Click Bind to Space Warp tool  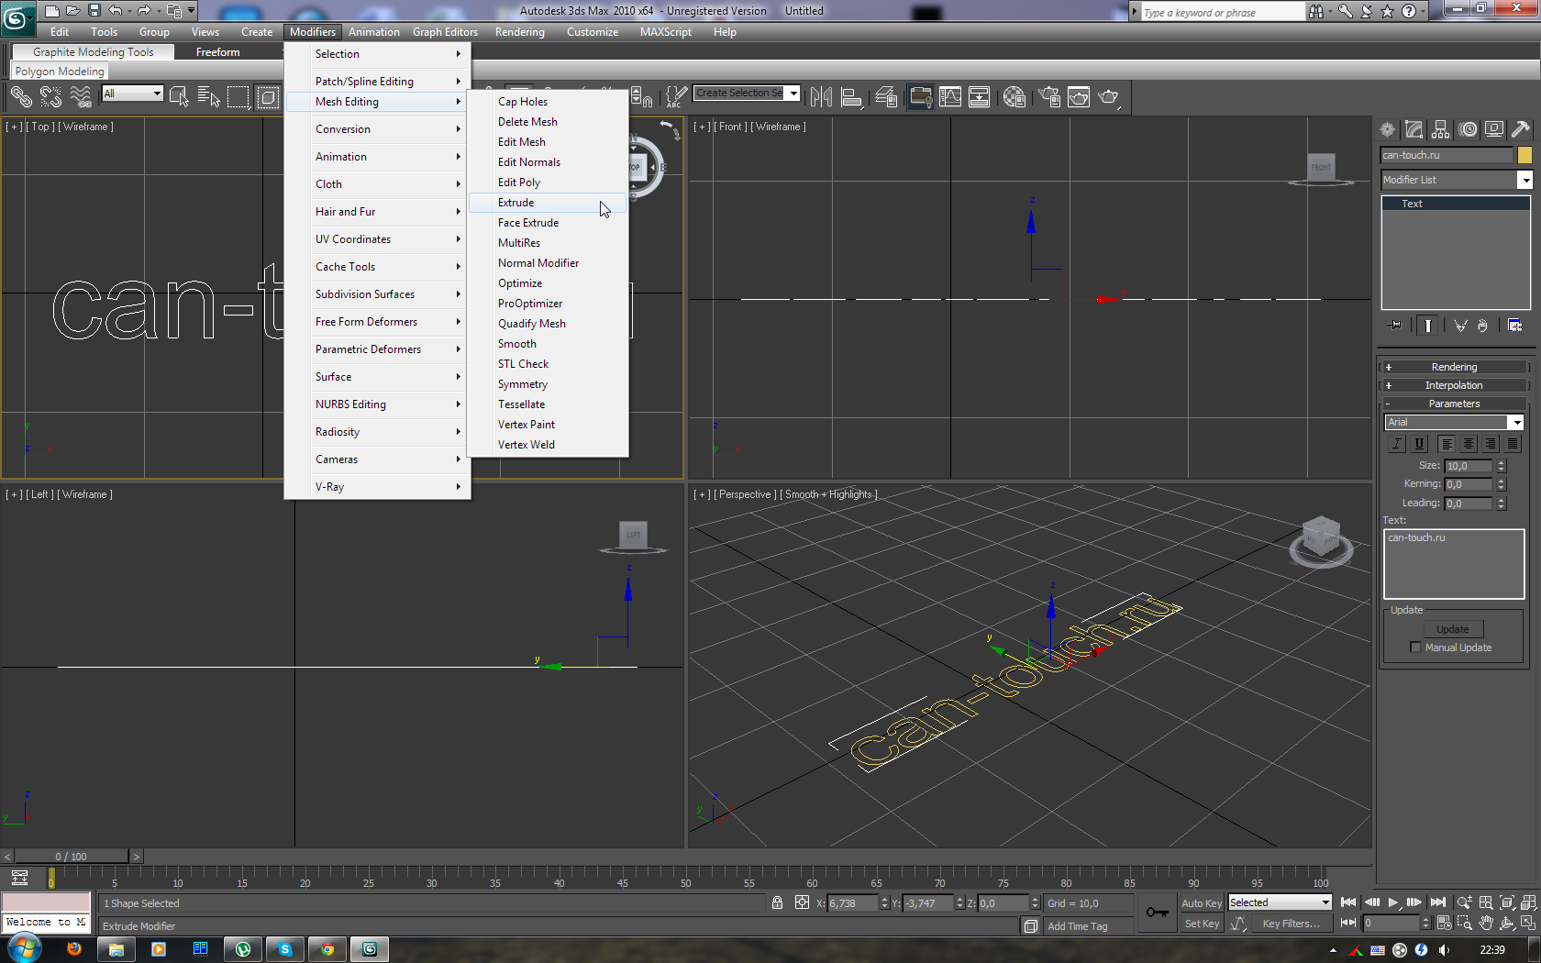(x=81, y=96)
